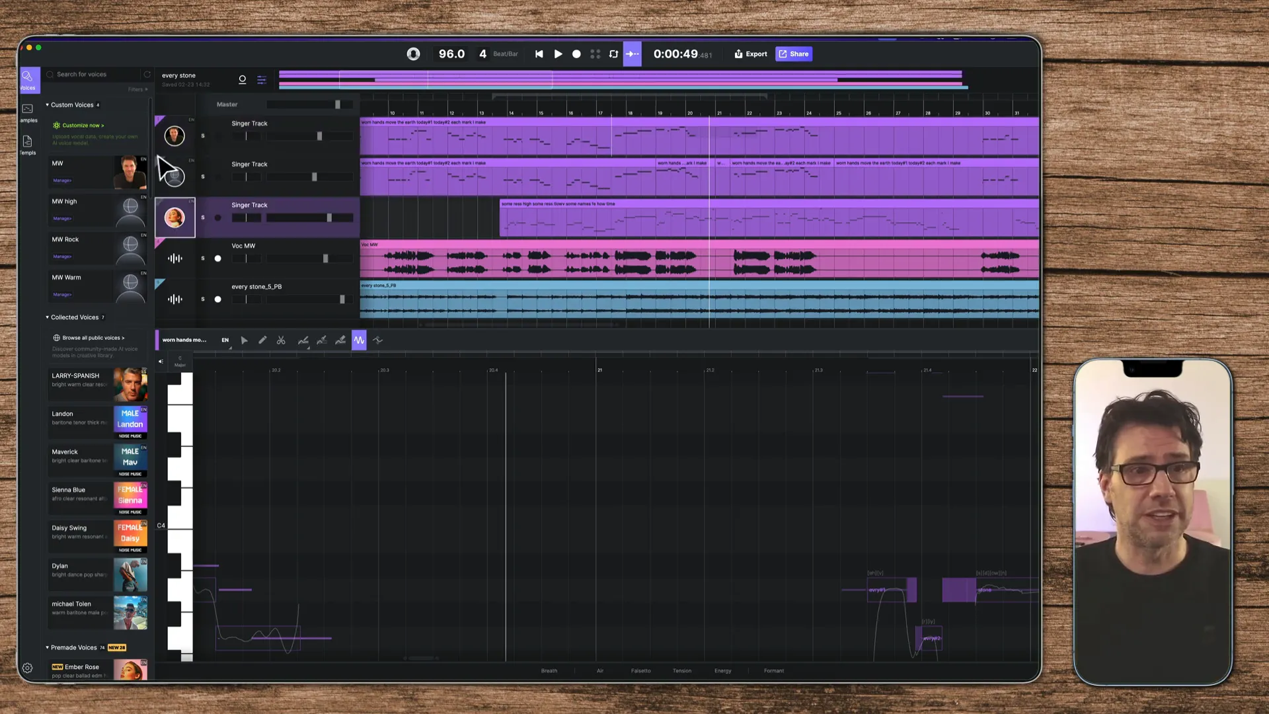Adjust the Master volume slider

tap(337, 104)
